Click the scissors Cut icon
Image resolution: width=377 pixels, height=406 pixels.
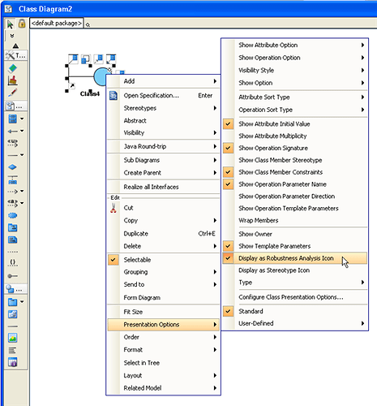tap(114, 208)
